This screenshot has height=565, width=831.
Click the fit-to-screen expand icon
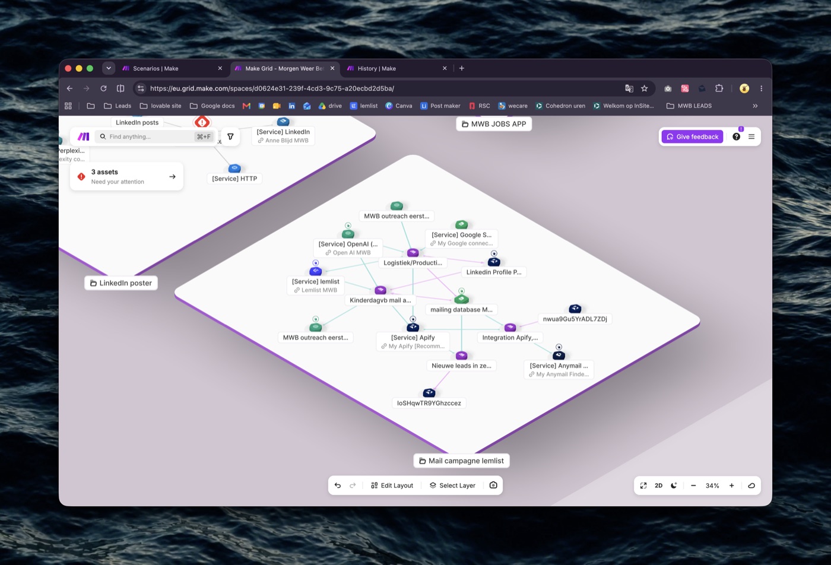(x=643, y=485)
